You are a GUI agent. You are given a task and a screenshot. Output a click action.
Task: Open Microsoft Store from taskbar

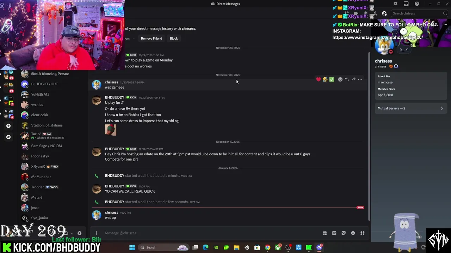257,247
